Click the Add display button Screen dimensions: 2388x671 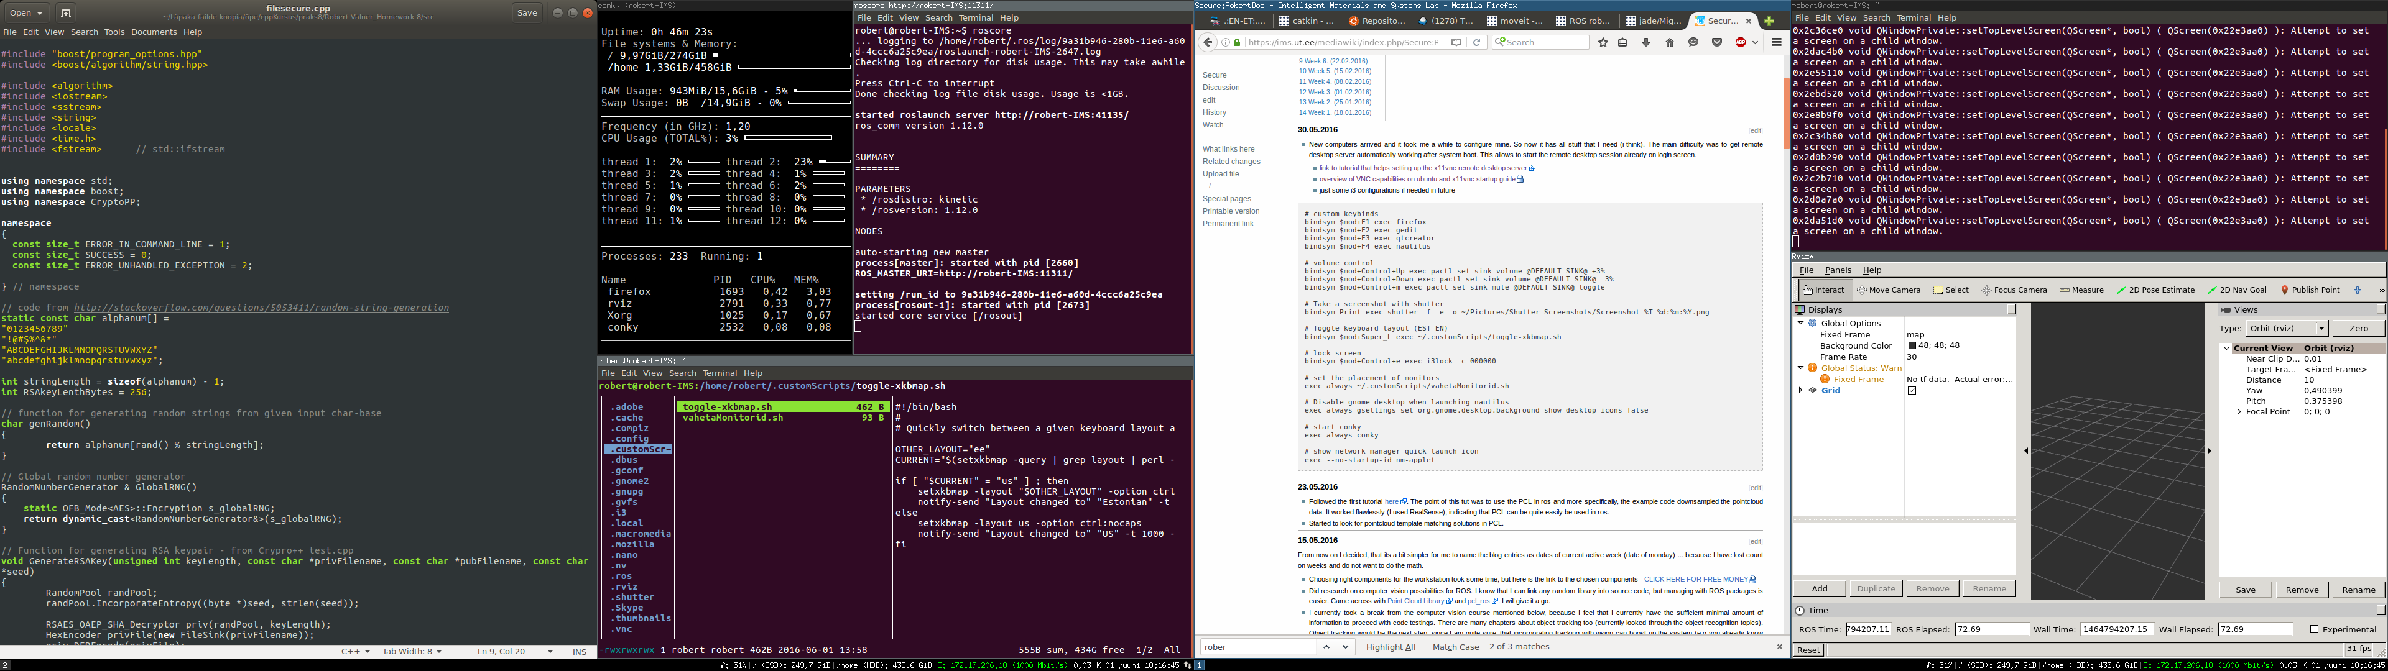1819,588
